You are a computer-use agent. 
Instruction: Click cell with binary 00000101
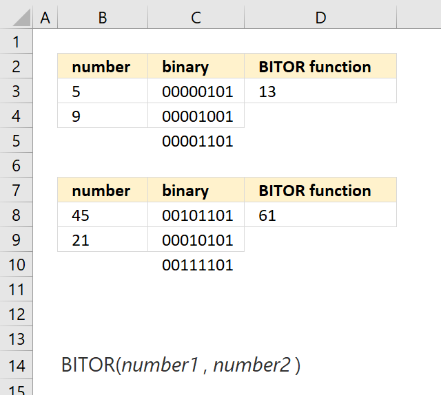(196, 91)
